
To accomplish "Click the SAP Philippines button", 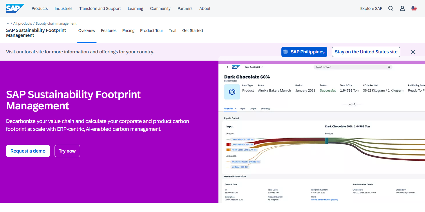I will 304,52.
